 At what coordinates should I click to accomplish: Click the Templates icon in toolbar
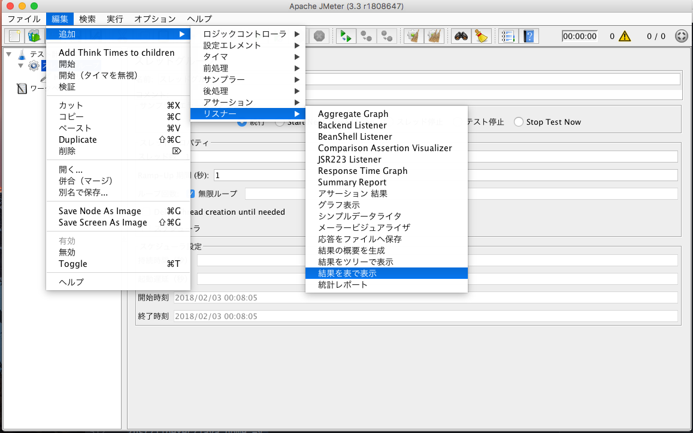click(34, 36)
